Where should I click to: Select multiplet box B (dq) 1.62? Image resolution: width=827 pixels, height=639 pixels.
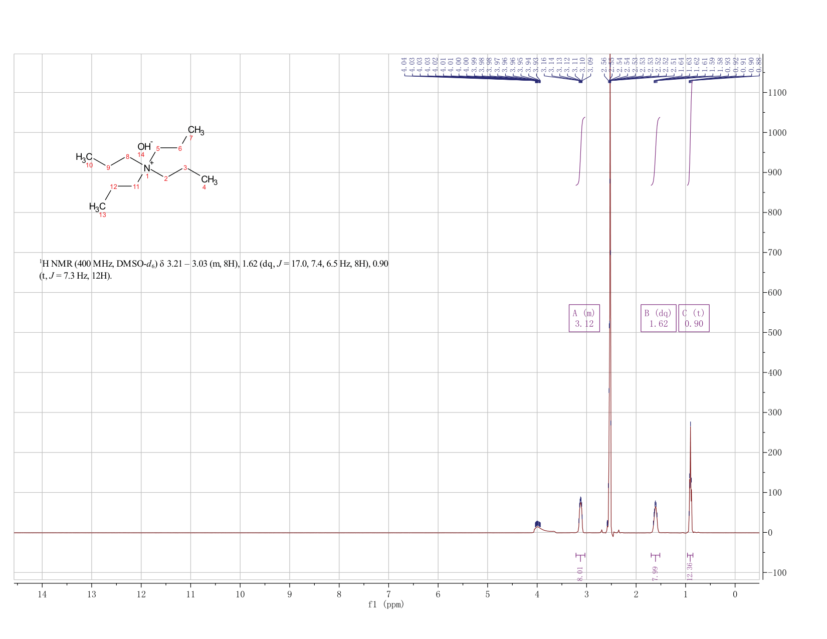(x=659, y=318)
